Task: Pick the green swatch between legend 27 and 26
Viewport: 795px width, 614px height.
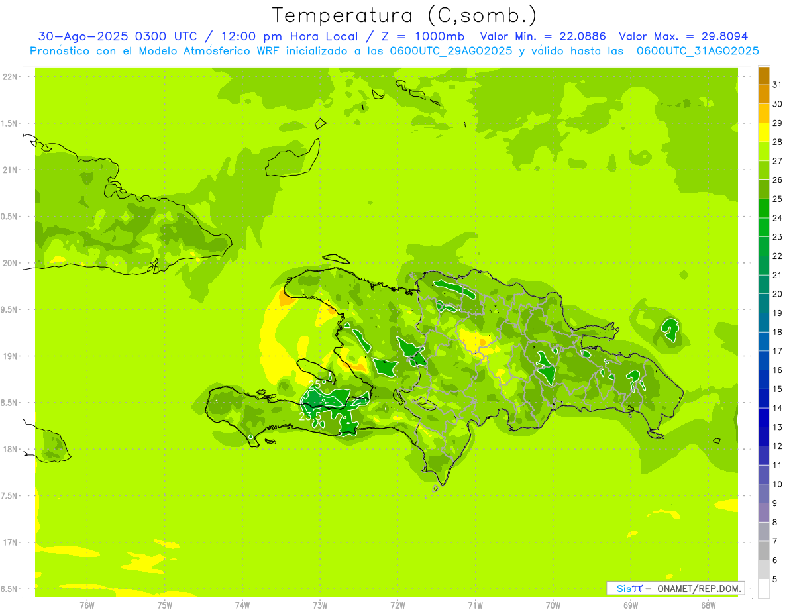Action: [x=764, y=171]
